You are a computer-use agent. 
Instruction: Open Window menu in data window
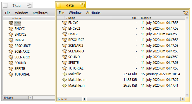(75, 13)
